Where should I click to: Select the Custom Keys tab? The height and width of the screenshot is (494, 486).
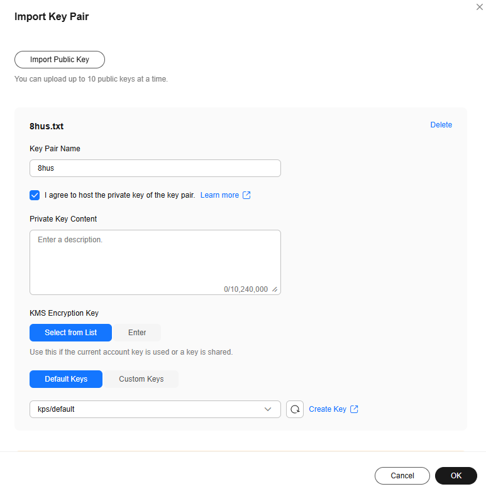(x=141, y=379)
